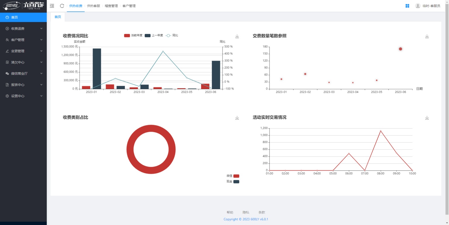Image resolution: width=449 pixels, height=225 pixels.
Task: Download the 收费情况同比 chart
Action: coord(237,36)
